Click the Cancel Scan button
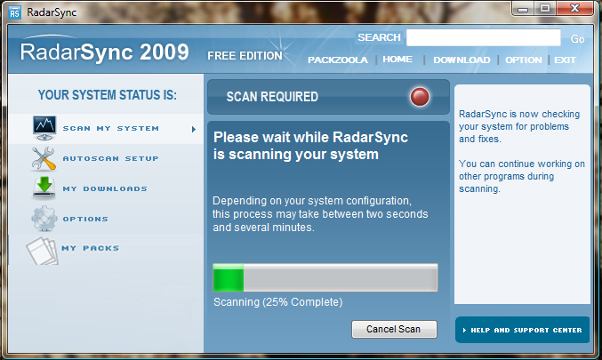The width and height of the screenshot is (602, 360). click(x=394, y=329)
